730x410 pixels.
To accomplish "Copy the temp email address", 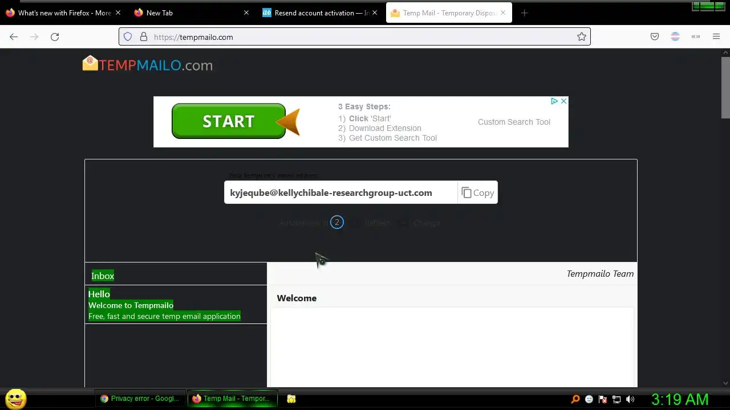I will pos(478,193).
